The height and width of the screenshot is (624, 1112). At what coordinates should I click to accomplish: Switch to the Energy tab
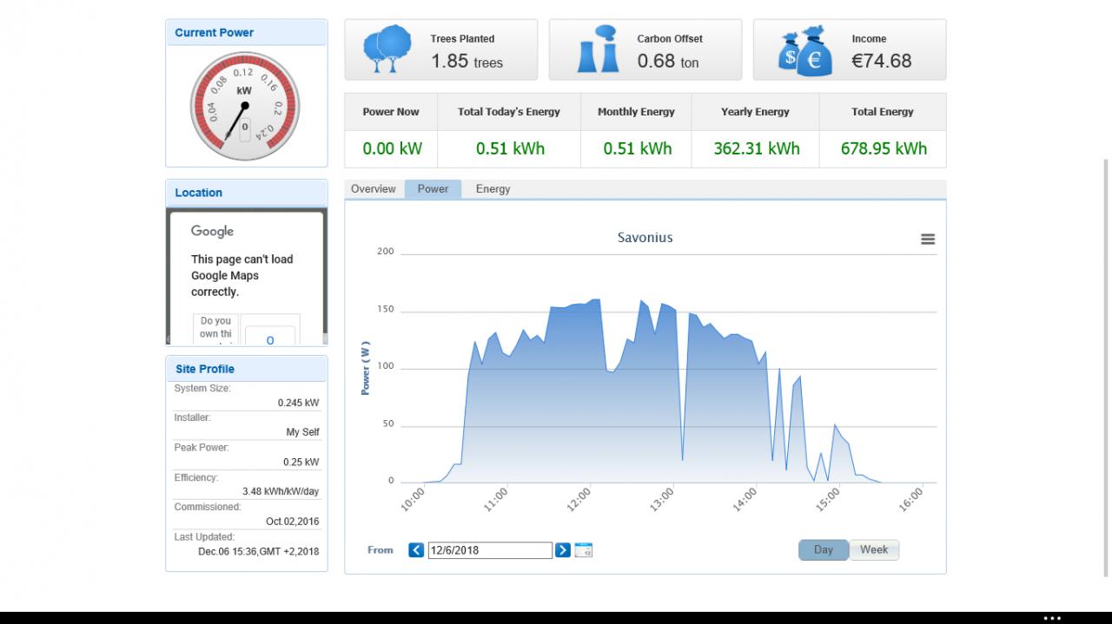493,189
